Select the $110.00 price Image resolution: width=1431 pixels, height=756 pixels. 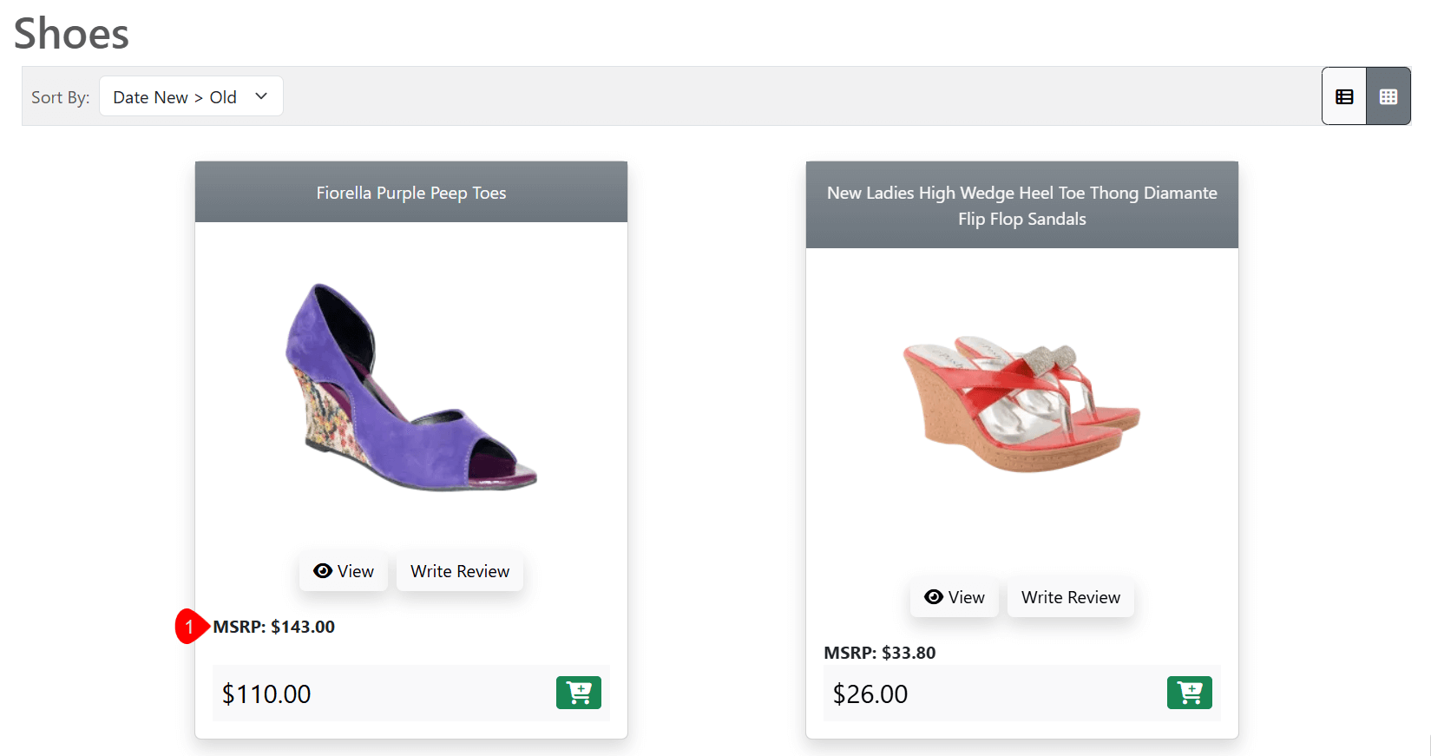266,694
